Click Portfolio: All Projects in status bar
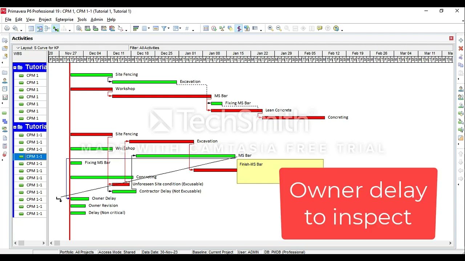465x261 pixels. point(77,252)
